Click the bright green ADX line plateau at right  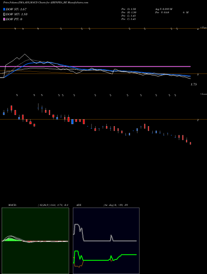tap(129, 254)
